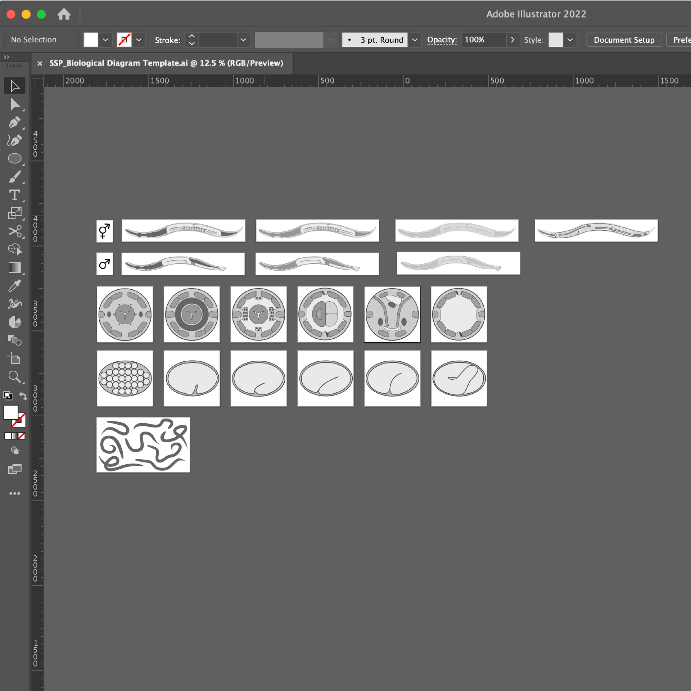The height and width of the screenshot is (691, 691).
Task: Click the Stroke label link
Action: coord(168,40)
